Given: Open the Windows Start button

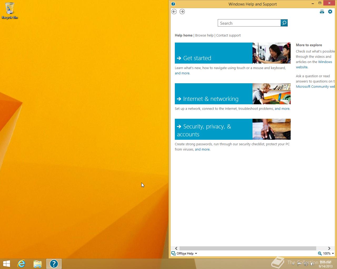Looking at the screenshot, I should (x=7, y=264).
